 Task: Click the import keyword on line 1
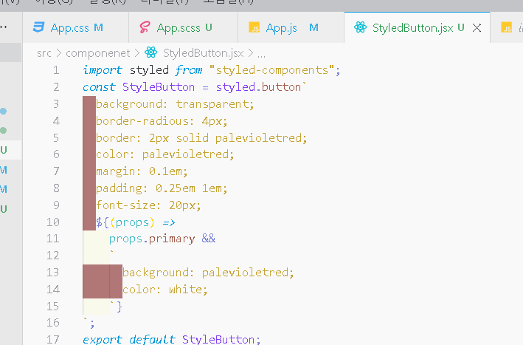click(103, 70)
